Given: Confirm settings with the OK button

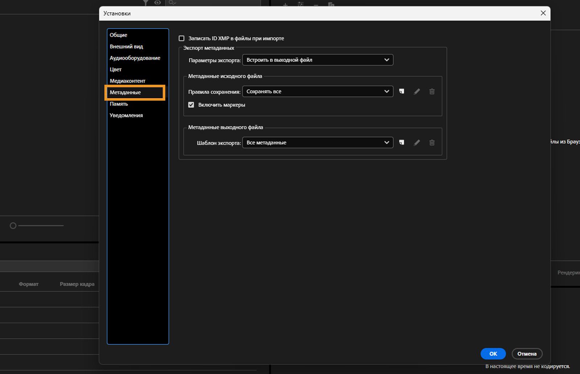Looking at the screenshot, I should (x=493, y=354).
